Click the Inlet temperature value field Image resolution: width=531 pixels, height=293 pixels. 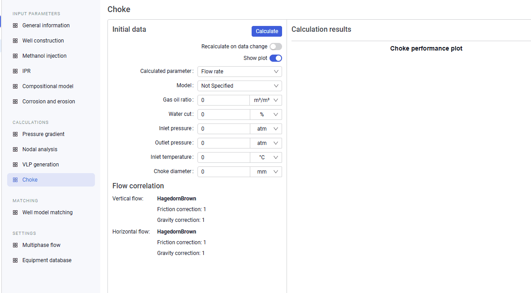224,157
